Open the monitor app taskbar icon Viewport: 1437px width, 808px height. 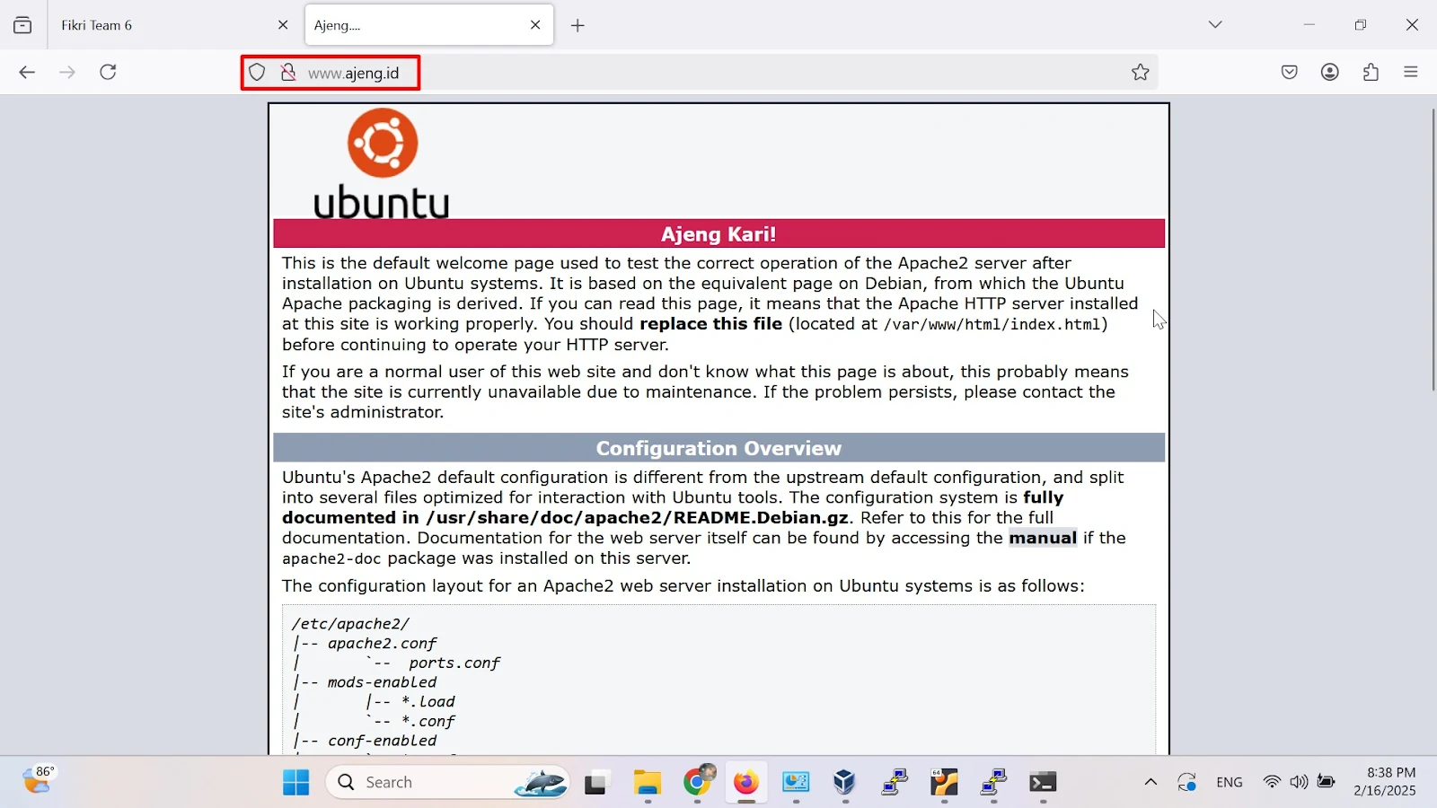tap(796, 783)
